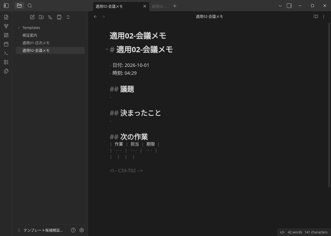Click the inline title 適用02-会議メモ
331x236 pixels.
[138, 36]
